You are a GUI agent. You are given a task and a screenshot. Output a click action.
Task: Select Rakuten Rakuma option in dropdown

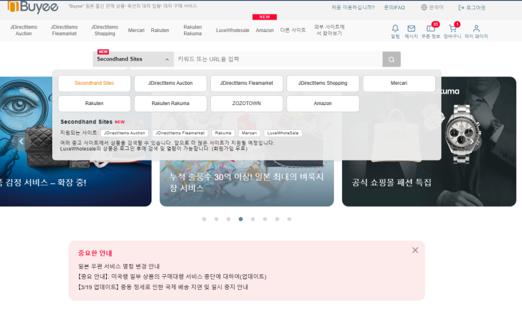170,104
